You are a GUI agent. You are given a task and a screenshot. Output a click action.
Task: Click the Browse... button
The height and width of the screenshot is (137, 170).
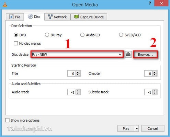tap(145, 55)
